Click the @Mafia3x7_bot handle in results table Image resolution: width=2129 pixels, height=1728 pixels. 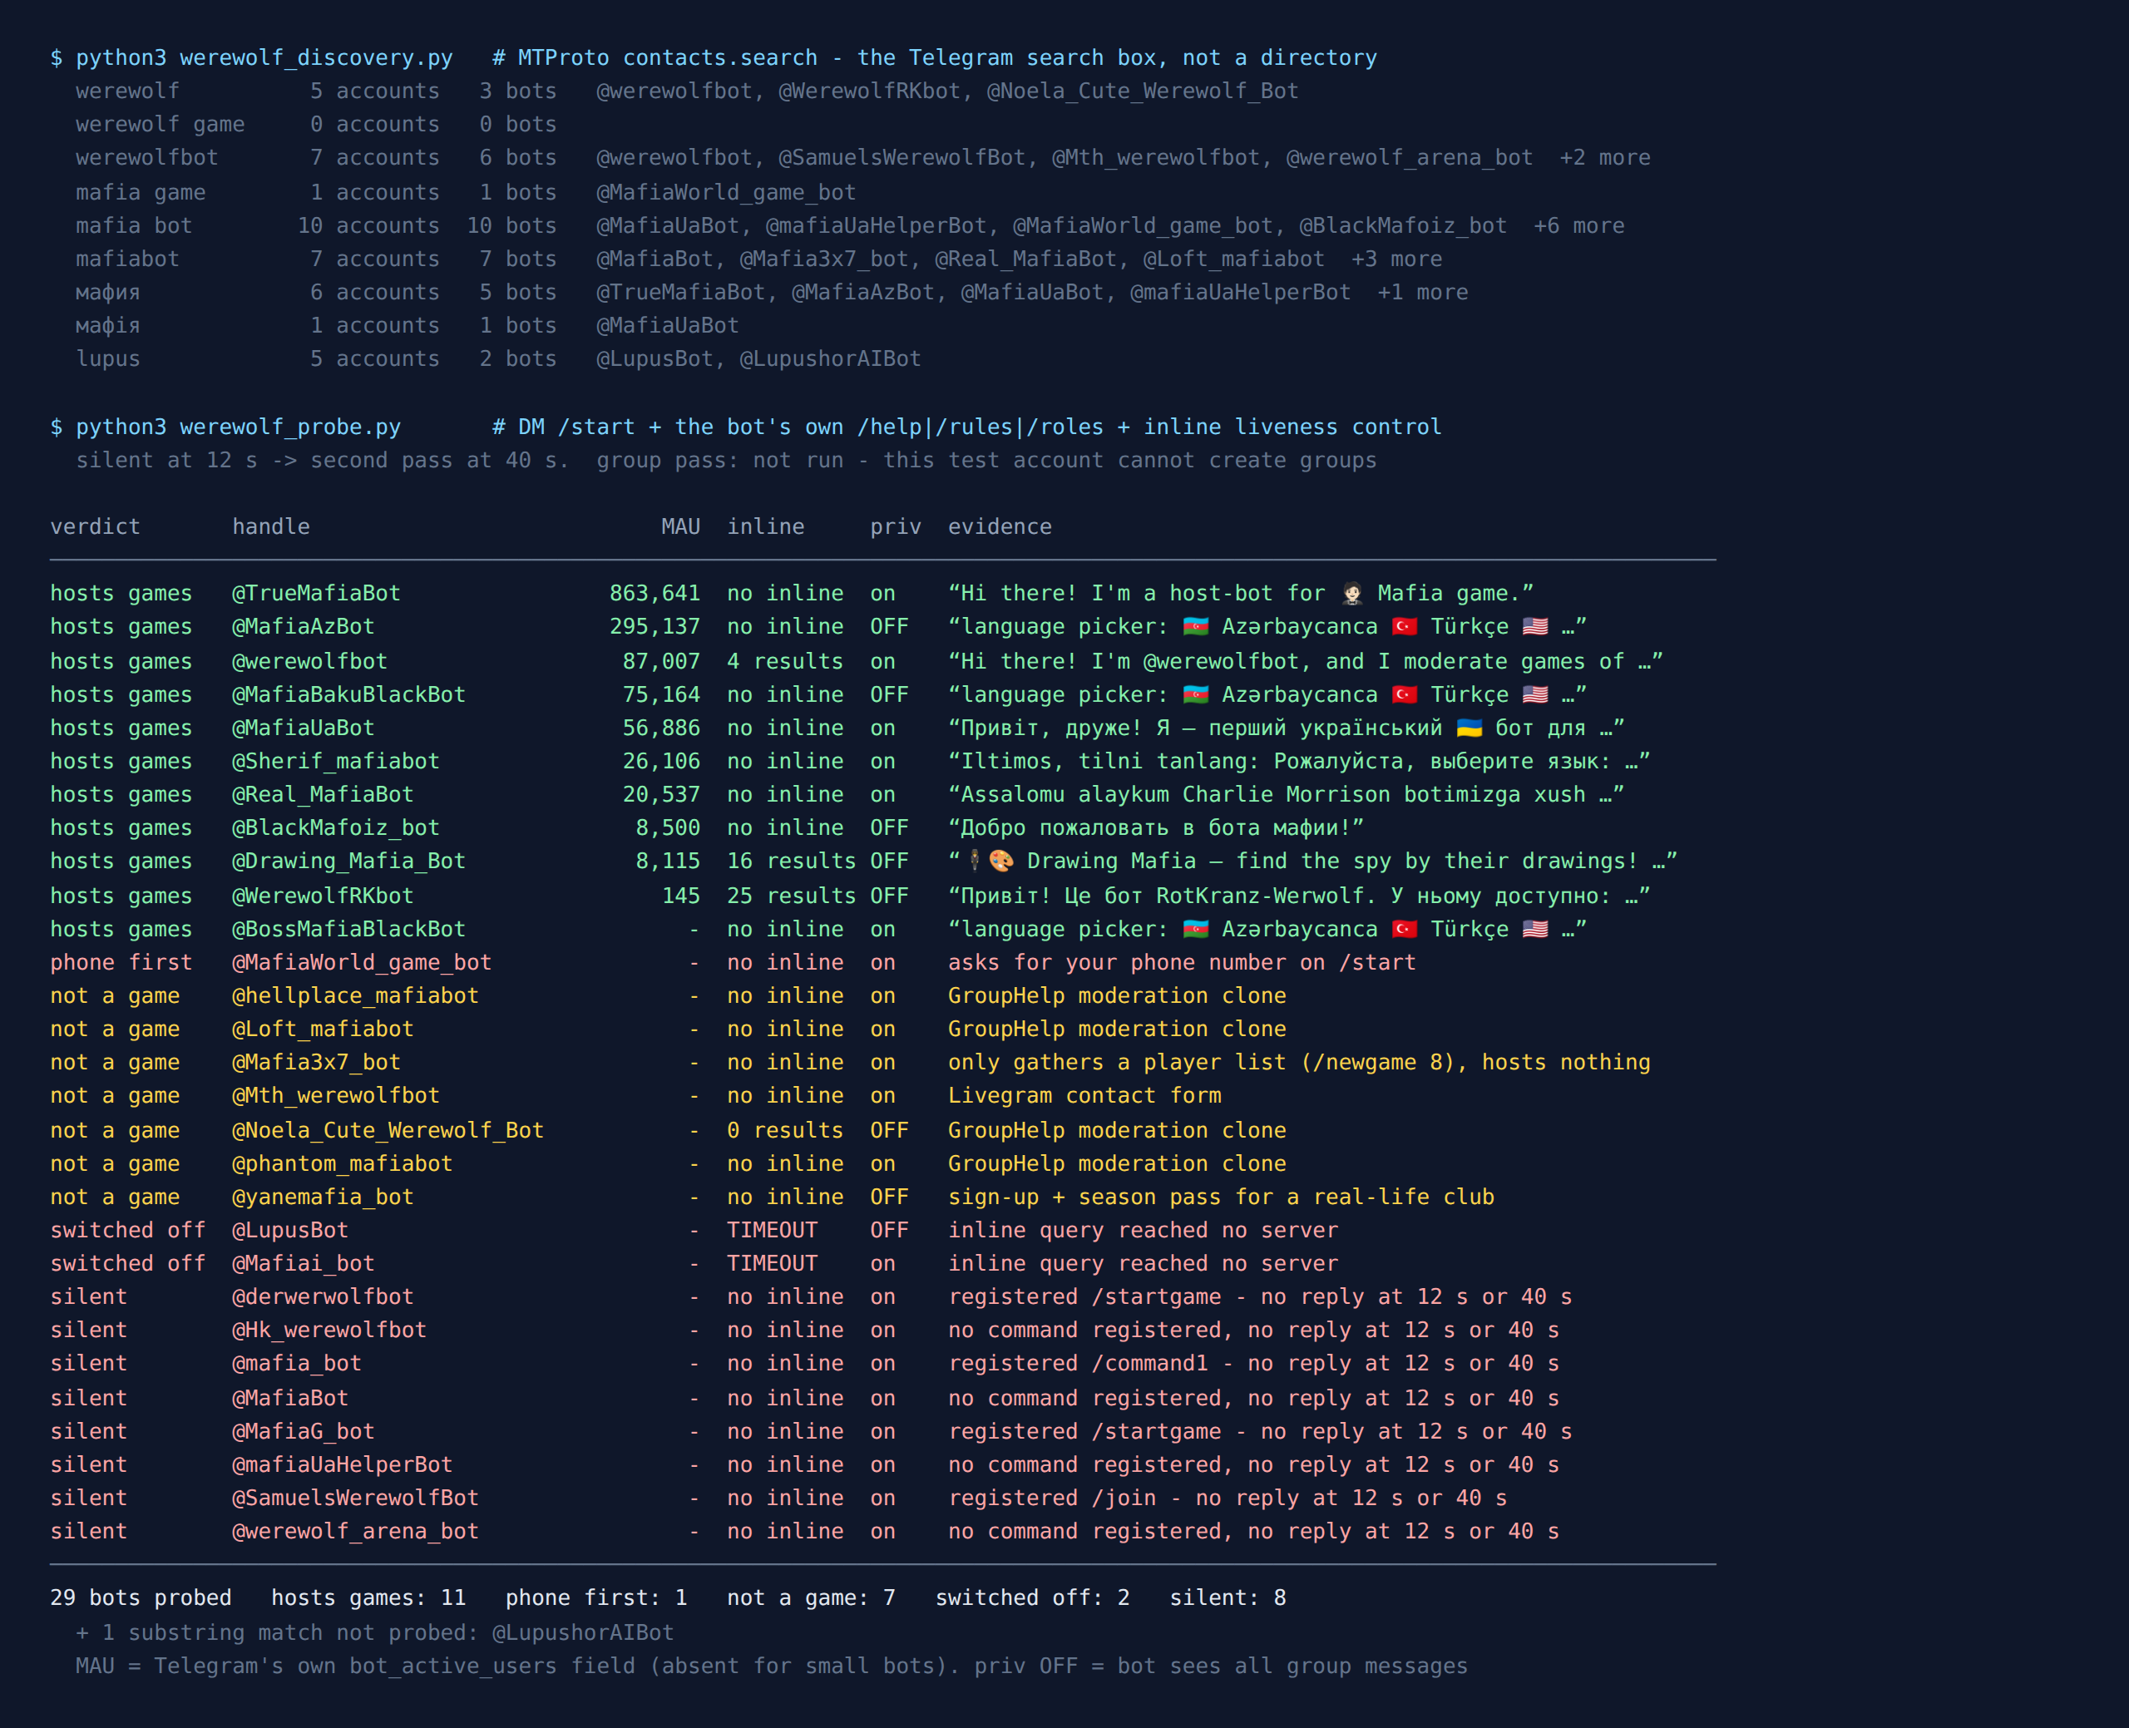pos(317,1063)
